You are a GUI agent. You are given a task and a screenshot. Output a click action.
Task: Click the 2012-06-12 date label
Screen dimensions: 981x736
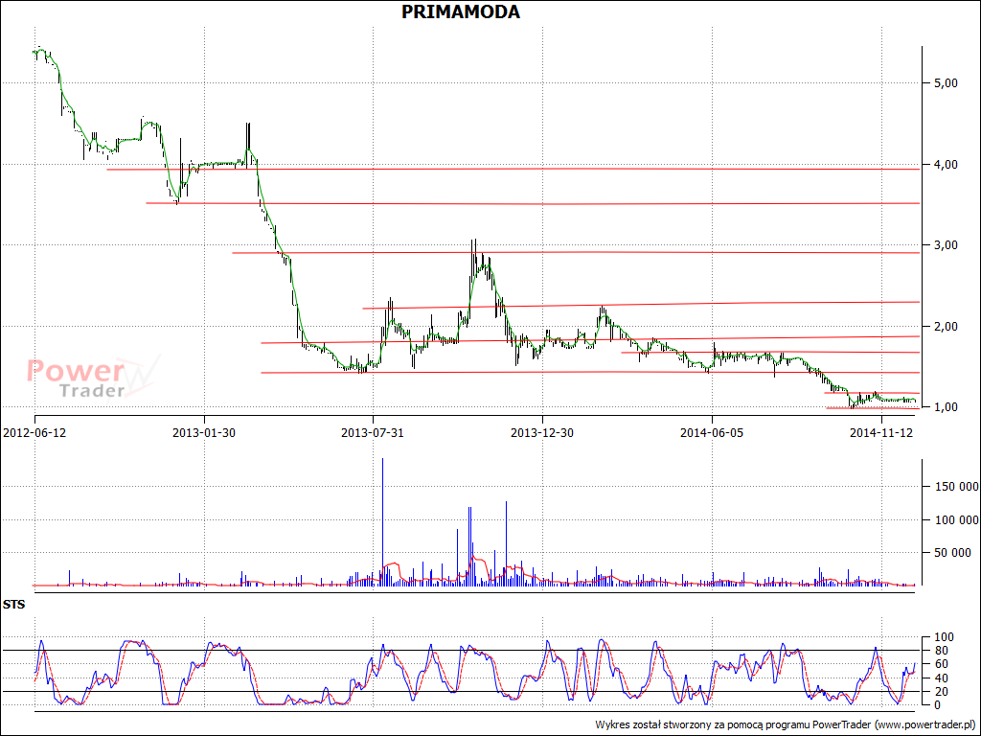tap(34, 432)
